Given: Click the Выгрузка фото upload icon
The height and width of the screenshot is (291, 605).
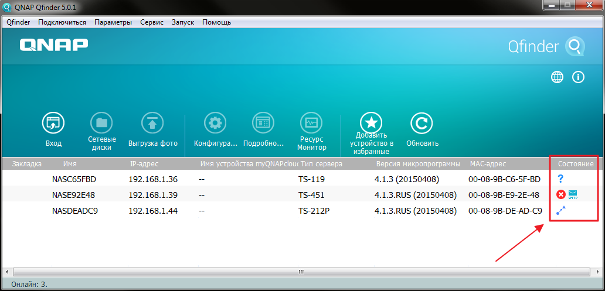Looking at the screenshot, I should click(153, 124).
